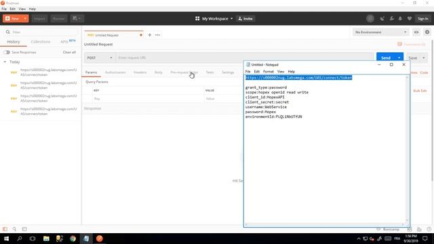Viewport: 434px width, 244px height.
Task: Click the Save button
Action: (413, 58)
